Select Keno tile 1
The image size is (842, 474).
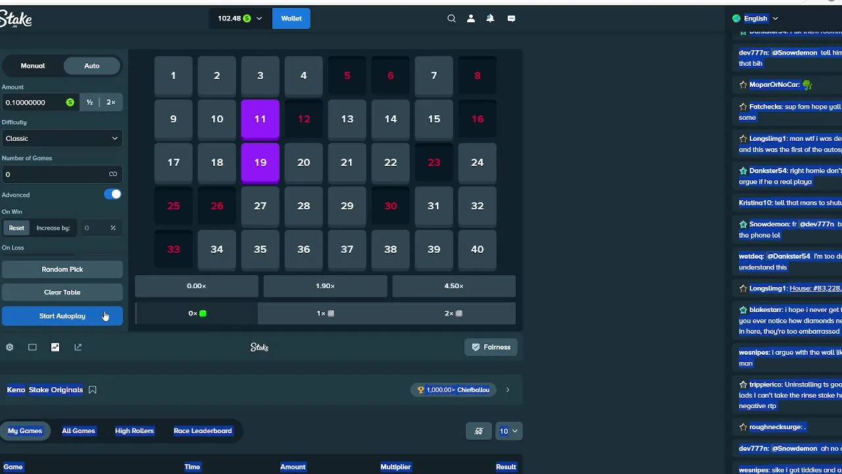173,76
